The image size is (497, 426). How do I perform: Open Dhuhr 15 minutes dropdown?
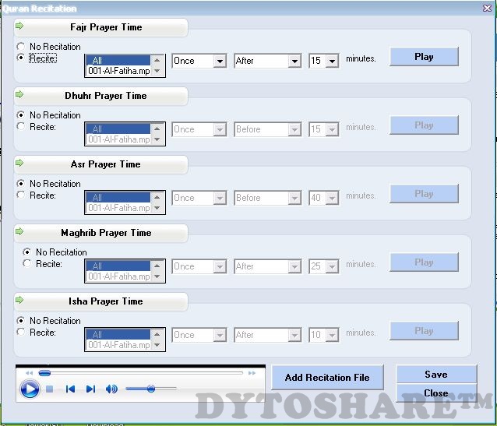coord(323,129)
